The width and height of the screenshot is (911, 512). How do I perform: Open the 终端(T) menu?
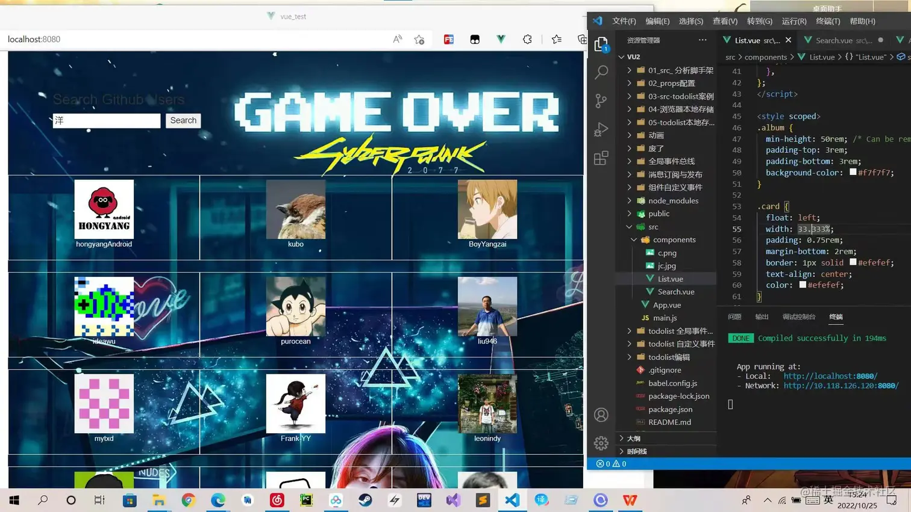click(828, 21)
